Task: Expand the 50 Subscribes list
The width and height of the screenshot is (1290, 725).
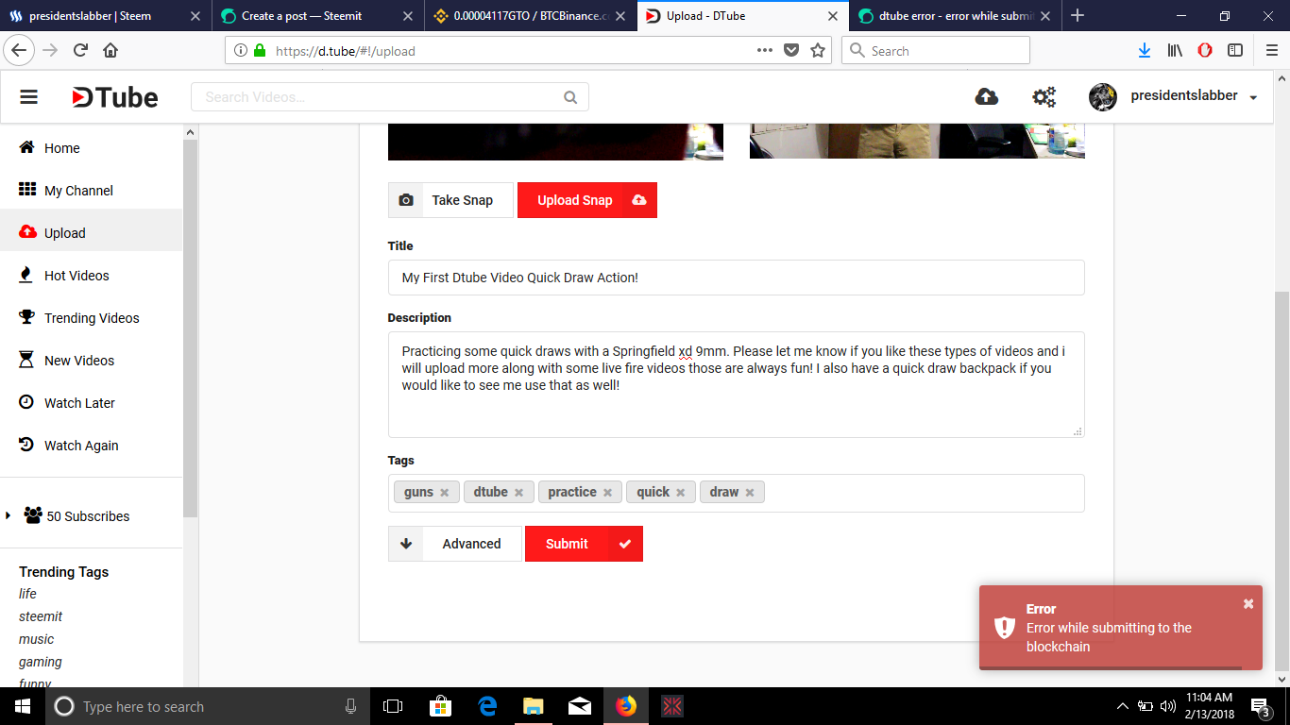Action: [x=8, y=515]
